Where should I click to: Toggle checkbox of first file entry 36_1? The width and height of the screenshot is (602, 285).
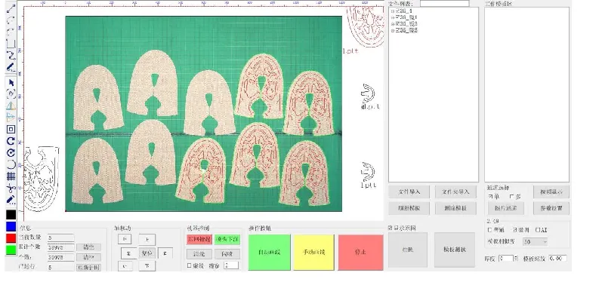[x=398, y=11]
